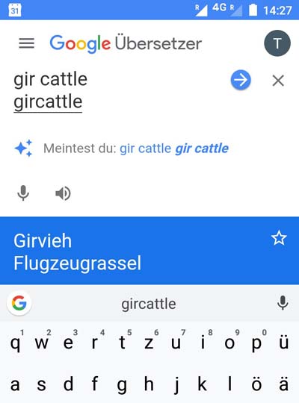
Task: Tap the microphone voice input icon
Action: coord(23,193)
